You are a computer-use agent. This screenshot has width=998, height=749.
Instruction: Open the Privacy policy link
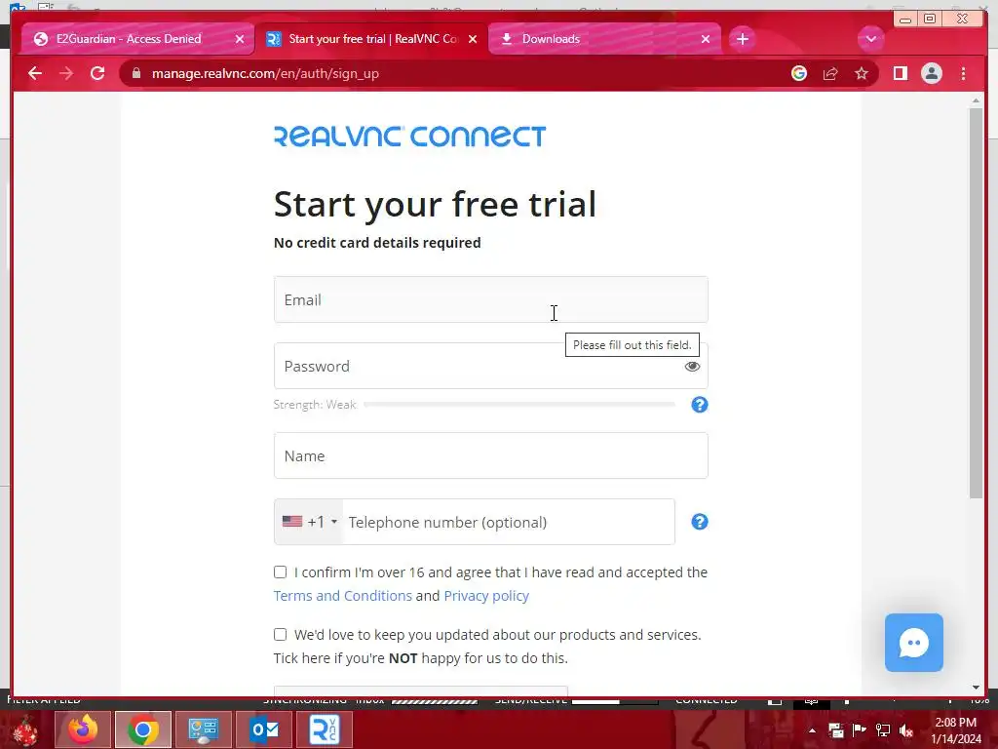coord(486,596)
